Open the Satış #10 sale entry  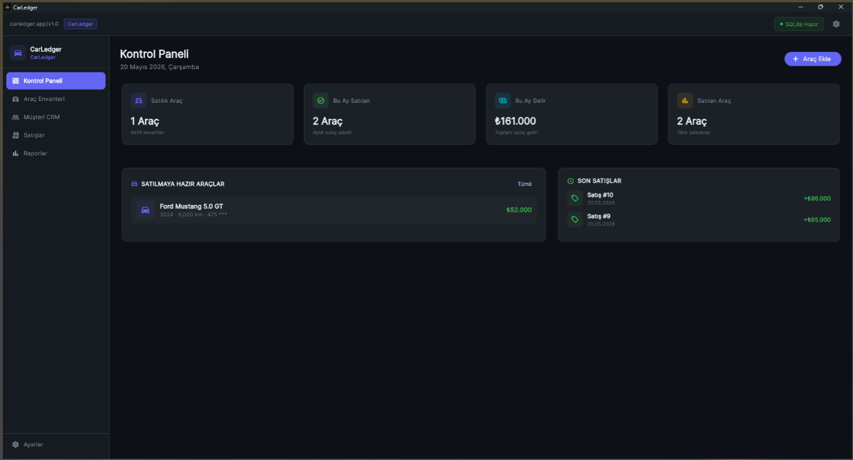point(699,199)
